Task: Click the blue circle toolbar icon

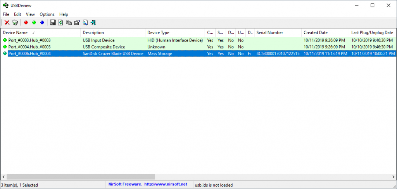Action: tap(42, 23)
